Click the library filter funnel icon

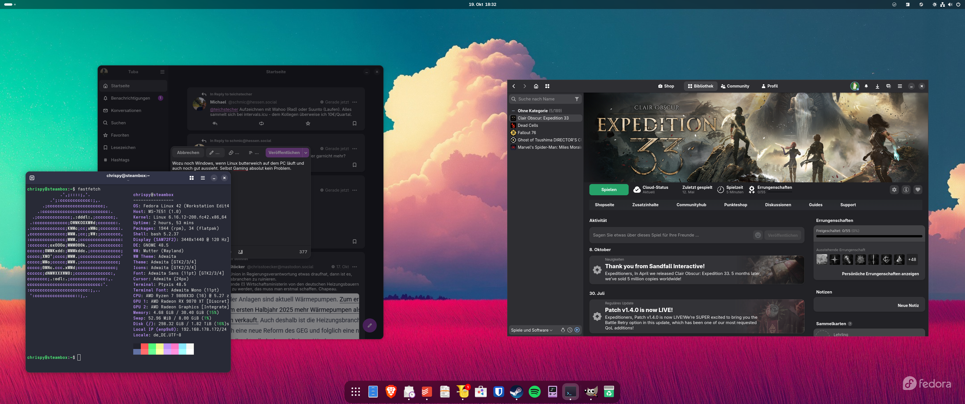(576, 99)
